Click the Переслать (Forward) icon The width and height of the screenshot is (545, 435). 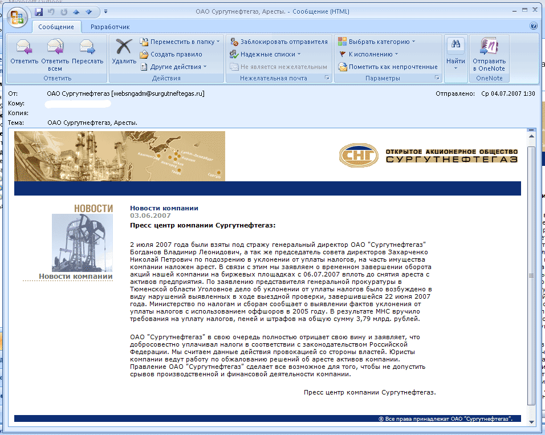(x=87, y=47)
